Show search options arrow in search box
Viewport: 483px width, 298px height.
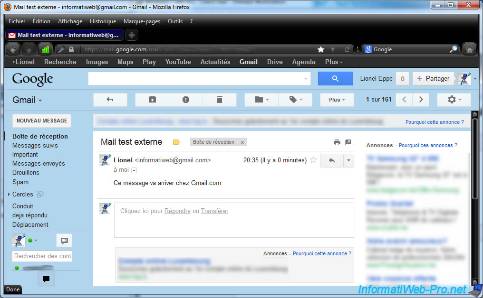(306, 79)
